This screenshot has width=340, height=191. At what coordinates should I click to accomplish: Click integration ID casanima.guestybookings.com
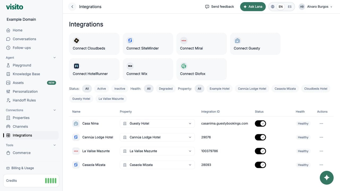tap(225, 123)
